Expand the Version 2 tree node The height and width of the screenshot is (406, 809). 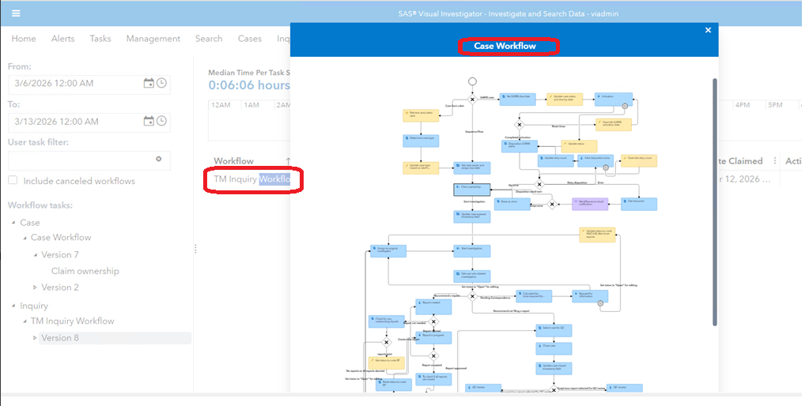(x=35, y=287)
